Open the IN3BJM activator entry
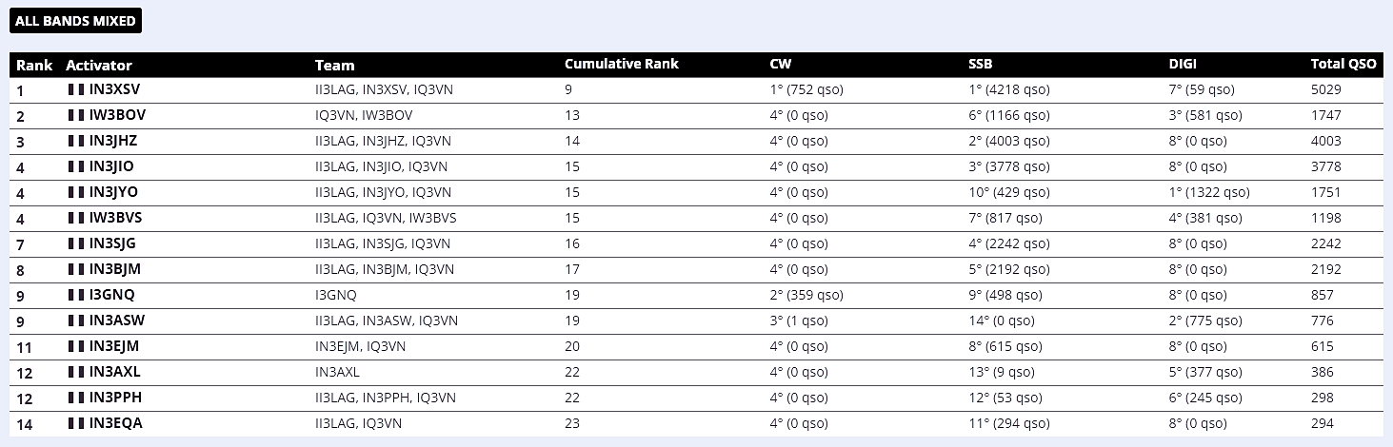Viewport: 1393px width, 447px height. point(115,269)
